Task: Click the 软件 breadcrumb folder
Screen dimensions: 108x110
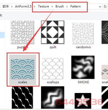Action: 6,6
